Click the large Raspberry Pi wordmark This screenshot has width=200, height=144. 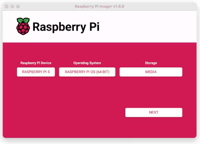(66, 27)
